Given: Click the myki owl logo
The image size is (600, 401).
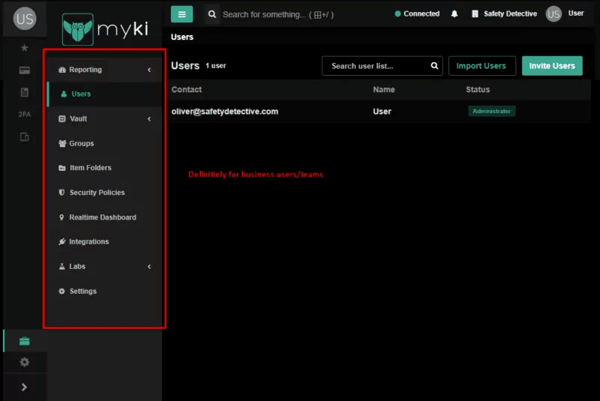Looking at the screenshot, I should [78, 29].
